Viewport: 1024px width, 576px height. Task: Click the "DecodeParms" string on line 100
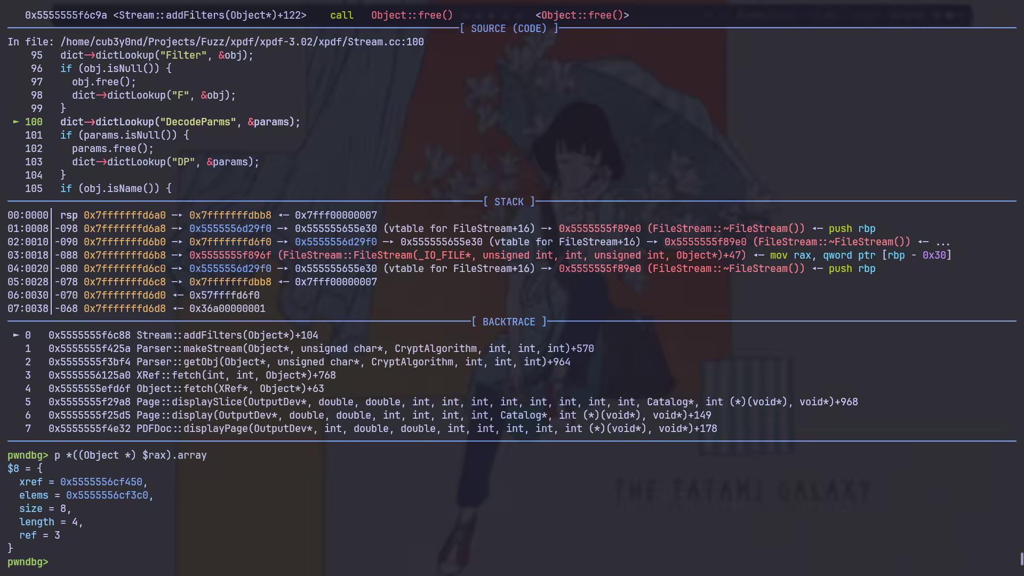tap(198, 122)
